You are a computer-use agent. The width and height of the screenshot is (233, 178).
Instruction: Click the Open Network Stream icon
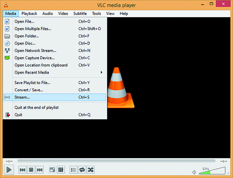[x=7, y=51]
